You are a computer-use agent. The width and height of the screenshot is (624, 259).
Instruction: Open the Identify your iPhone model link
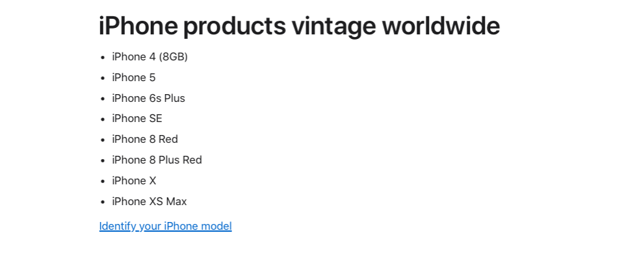165,226
